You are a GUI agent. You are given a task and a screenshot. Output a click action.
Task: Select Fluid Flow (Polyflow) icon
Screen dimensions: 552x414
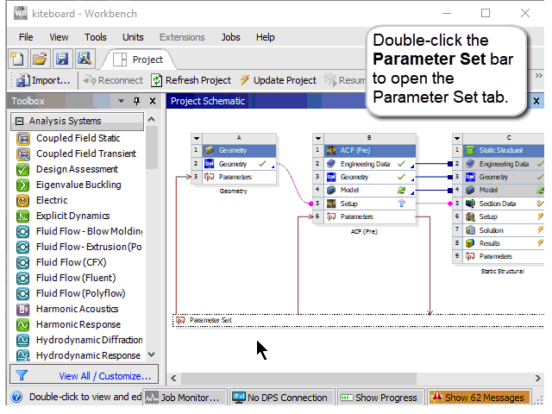pos(23,293)
